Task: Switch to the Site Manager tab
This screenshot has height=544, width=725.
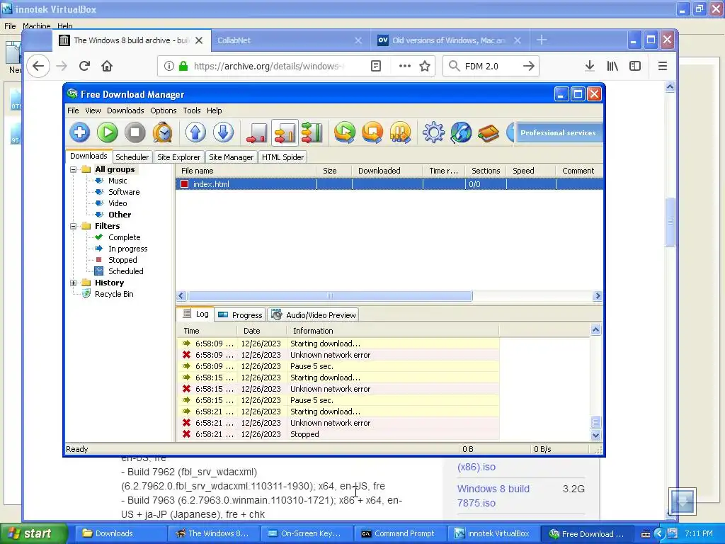Action: 232,157
